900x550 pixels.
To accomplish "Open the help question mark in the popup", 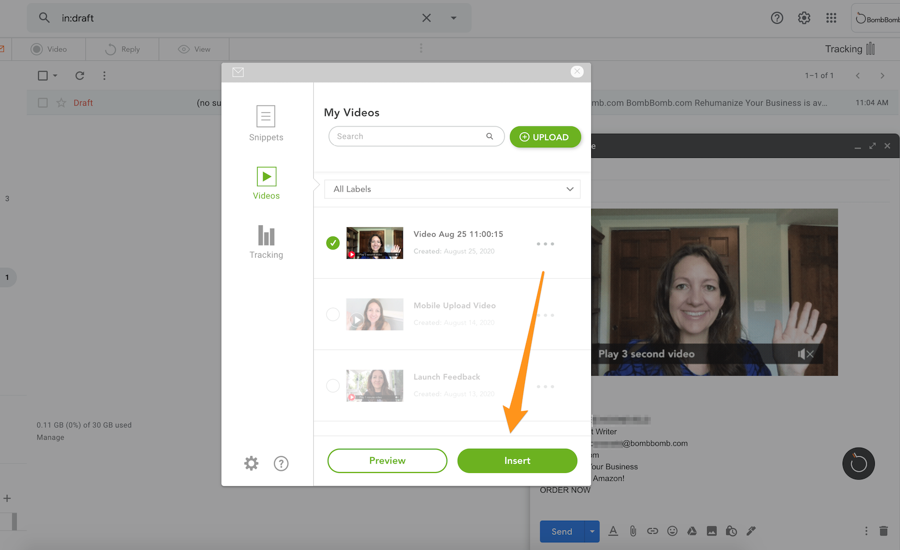I will [281, 463].
